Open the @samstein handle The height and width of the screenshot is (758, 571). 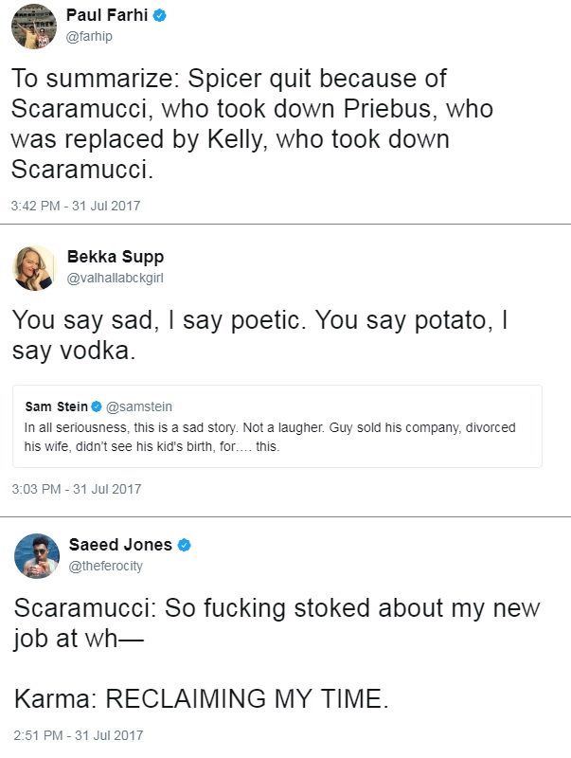(x=138, y=406)
